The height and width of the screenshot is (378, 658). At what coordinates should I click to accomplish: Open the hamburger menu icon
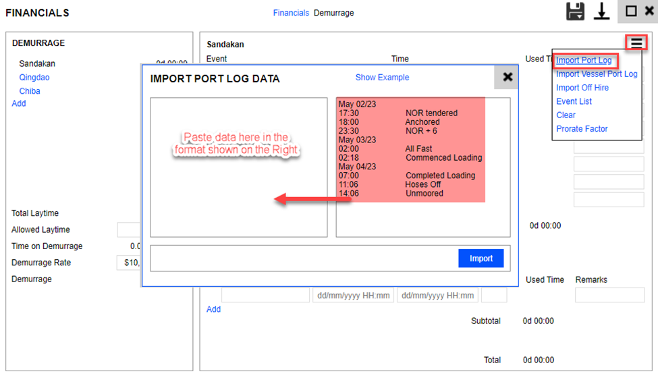tap(636, 43)
